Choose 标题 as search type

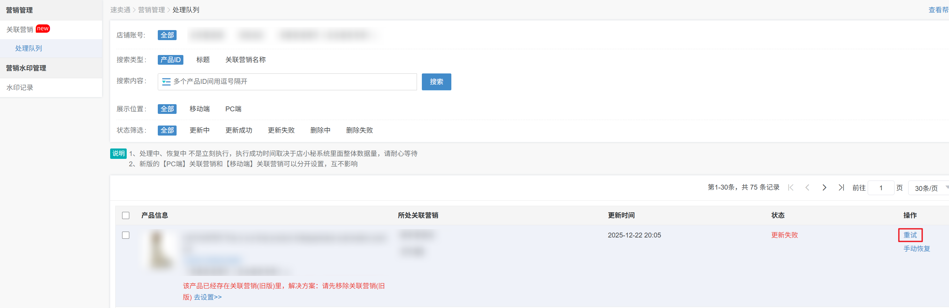(x=203, y=60)
